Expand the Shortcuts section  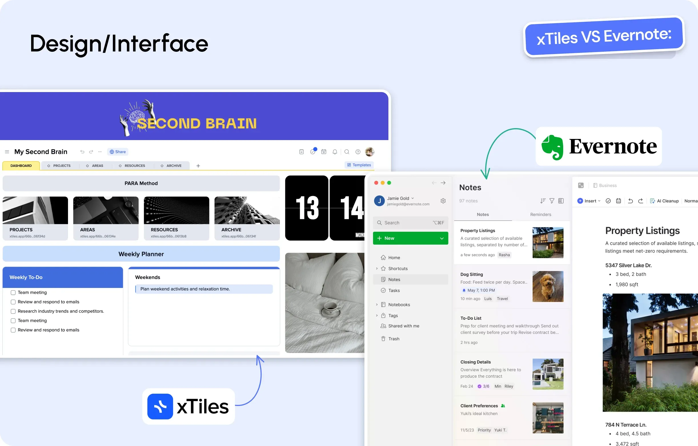[x=376, y=268]
